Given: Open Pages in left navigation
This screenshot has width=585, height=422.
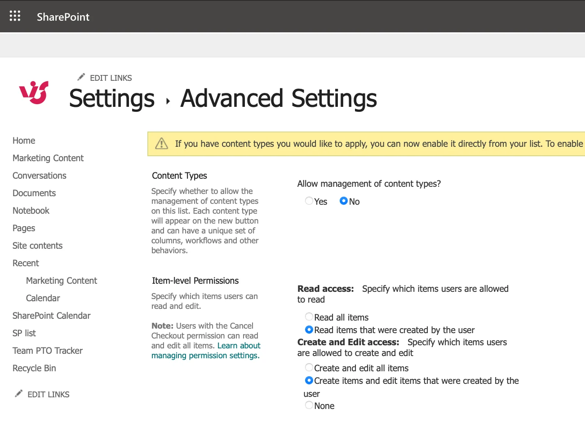Looking at the screenshot, I should pyautogui.click(x=24, y=228).
